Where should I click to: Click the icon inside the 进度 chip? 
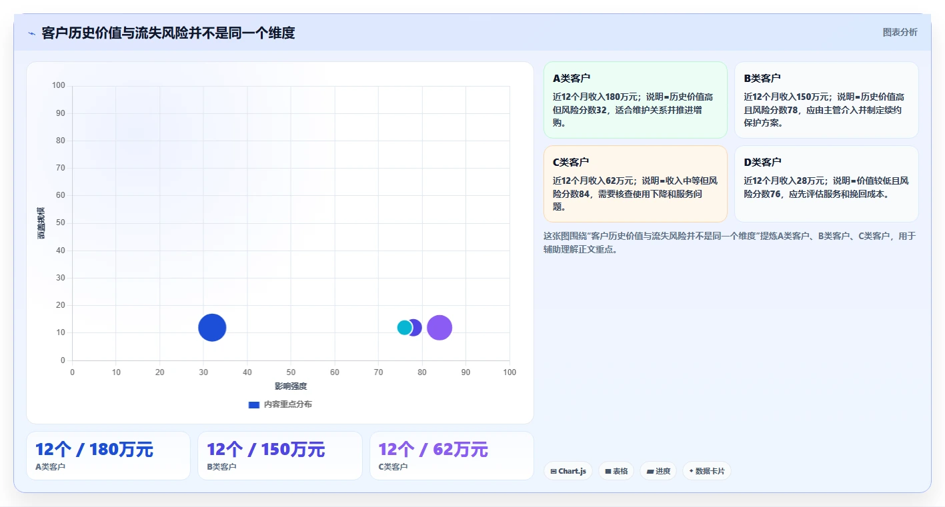pos(650,472)
